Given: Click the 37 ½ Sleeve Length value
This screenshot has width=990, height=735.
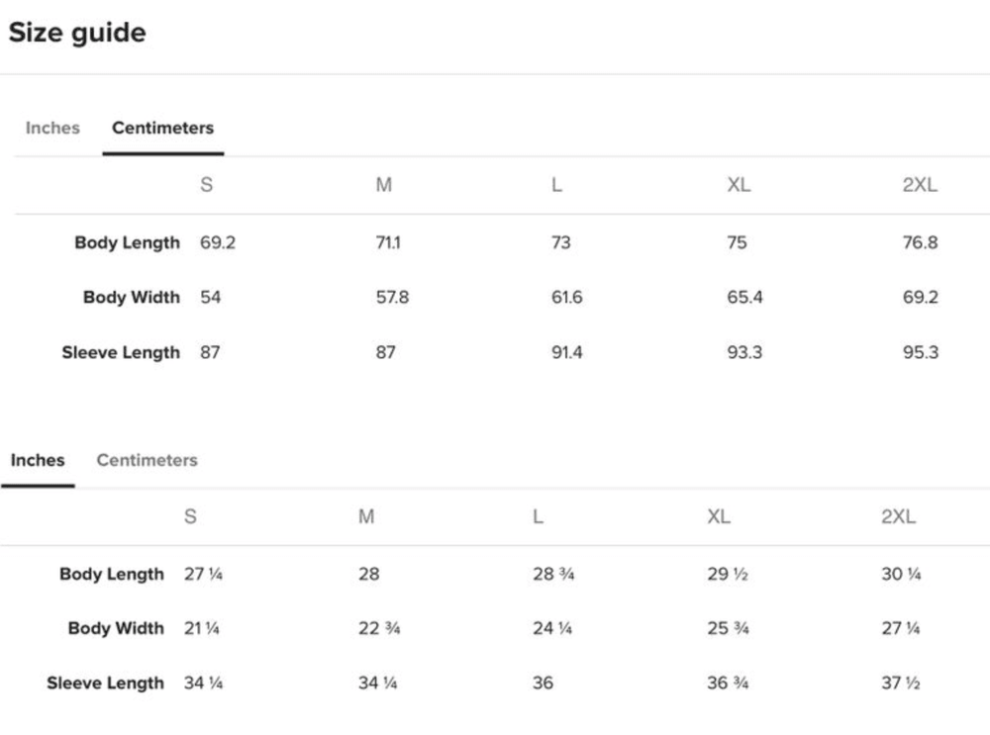Looking at the screenshot, I should [901, 683].
